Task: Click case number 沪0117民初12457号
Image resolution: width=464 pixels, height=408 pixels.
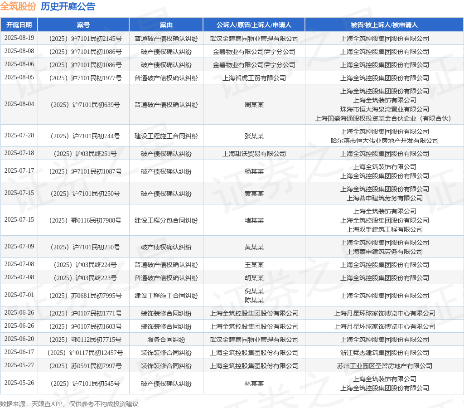Action: coord(86,353)
